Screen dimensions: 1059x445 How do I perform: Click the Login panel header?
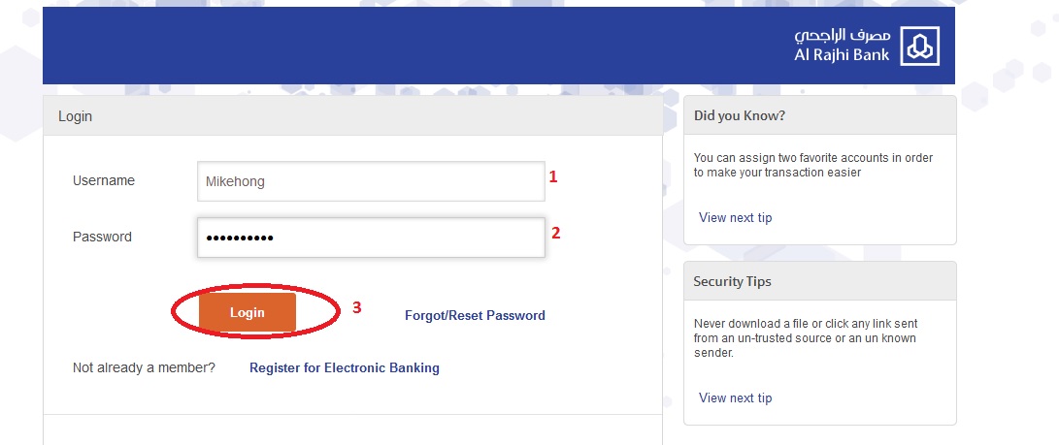coord(76,116)
